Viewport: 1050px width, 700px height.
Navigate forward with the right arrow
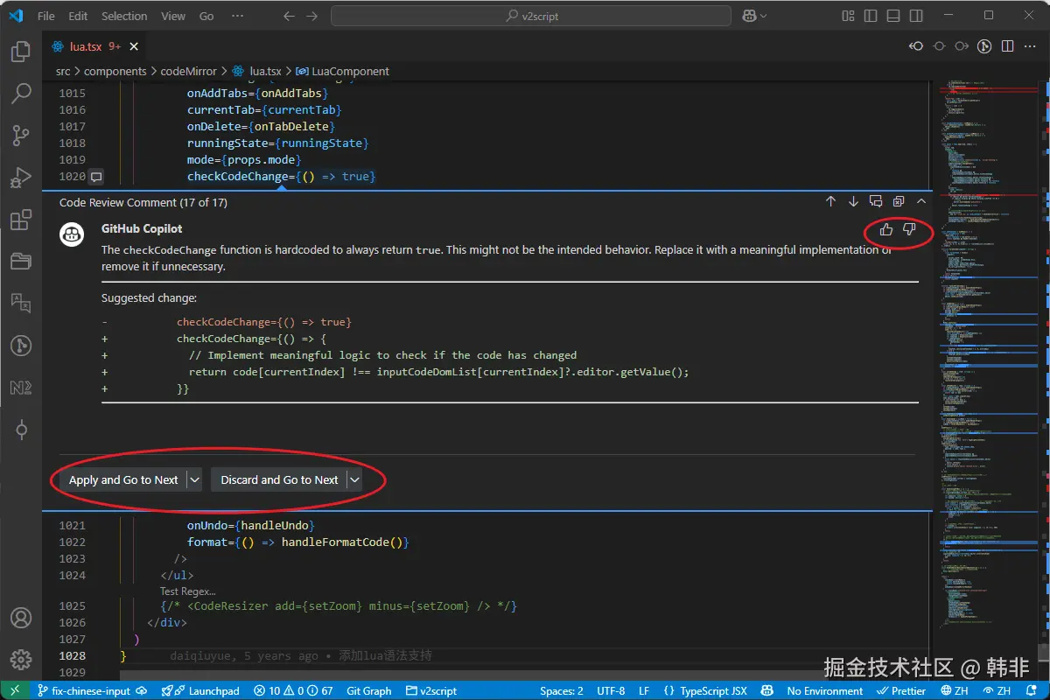(312, 16)
